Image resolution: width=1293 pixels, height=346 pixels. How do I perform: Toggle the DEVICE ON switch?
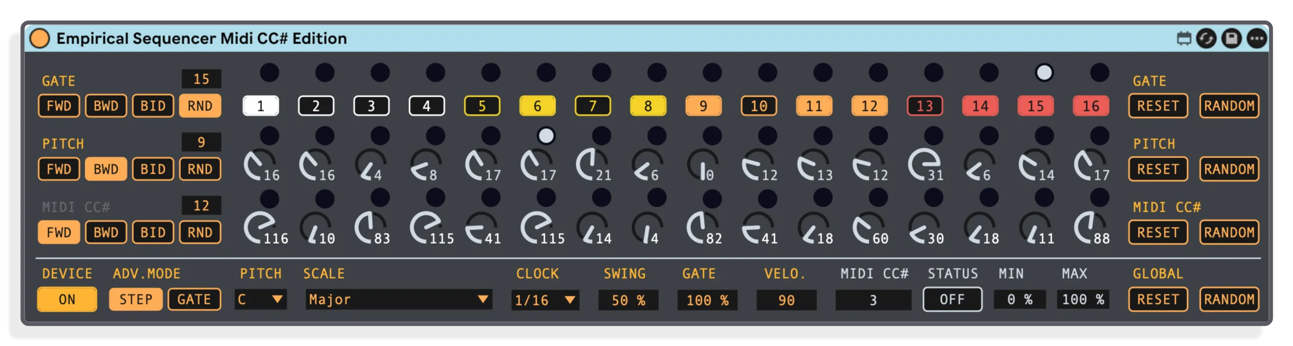point(67,299)
